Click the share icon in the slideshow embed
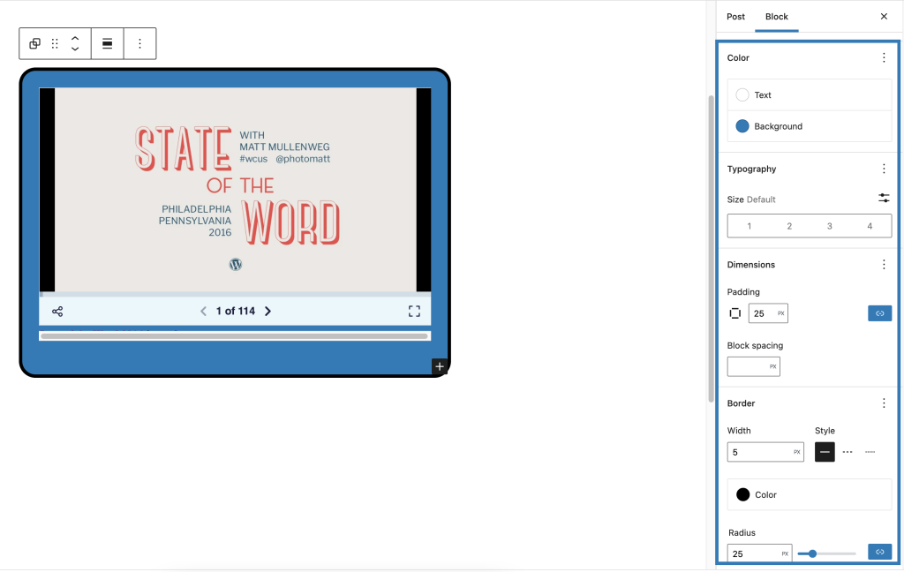 [56, 311]
